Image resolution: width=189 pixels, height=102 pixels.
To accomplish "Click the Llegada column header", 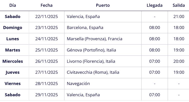I will [x=154, y=5].
